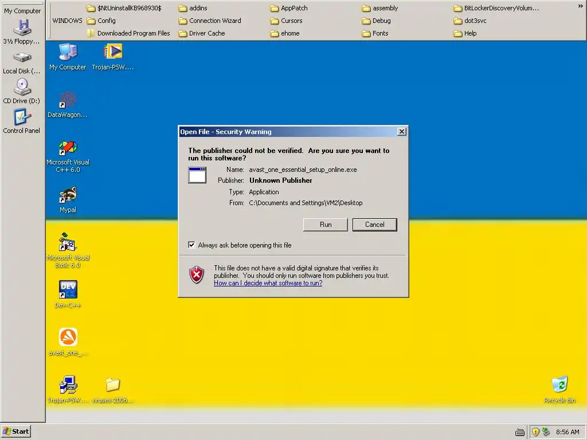The image size is (587, 440).
Task: Select the Recycle Bin icon
Action: [559, 390]
